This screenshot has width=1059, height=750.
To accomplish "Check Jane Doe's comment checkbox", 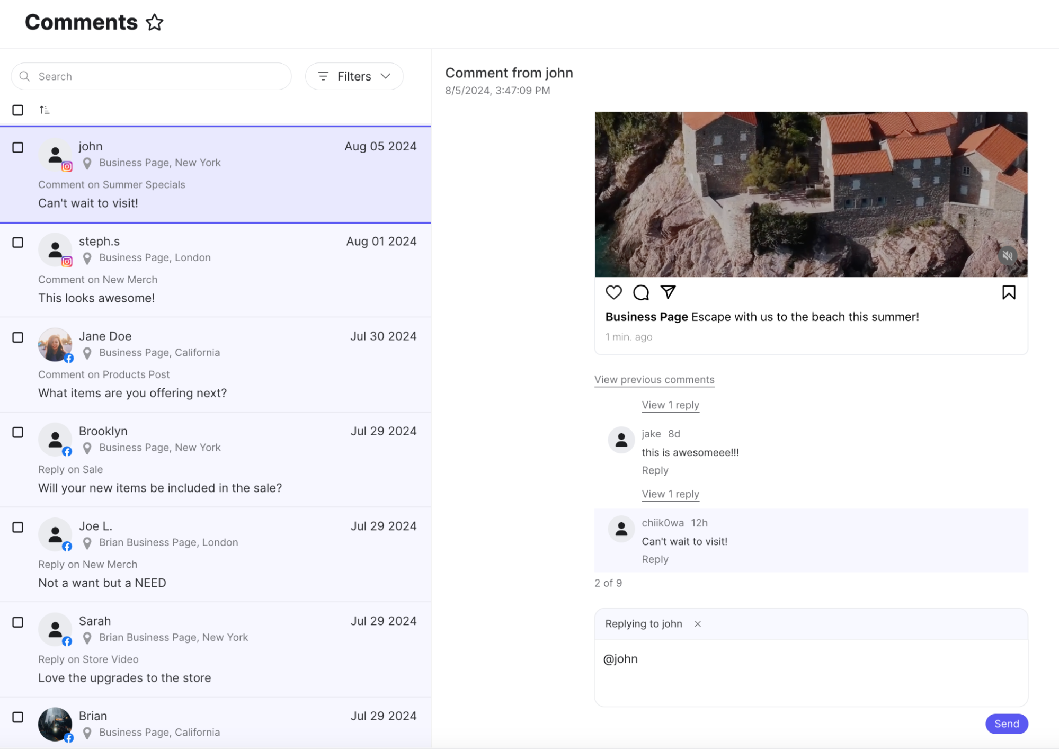I will coord(18,337).
